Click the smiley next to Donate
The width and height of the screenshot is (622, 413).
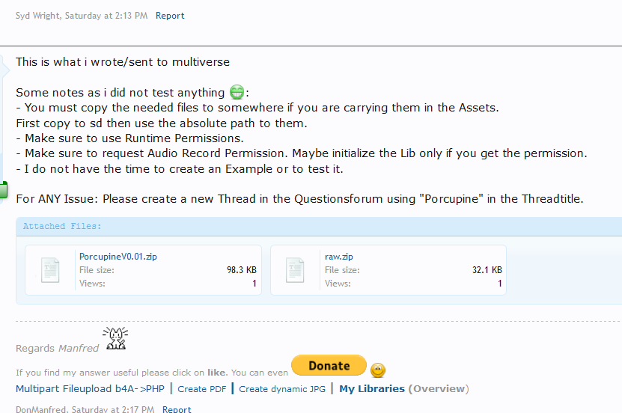coord(378,370)
